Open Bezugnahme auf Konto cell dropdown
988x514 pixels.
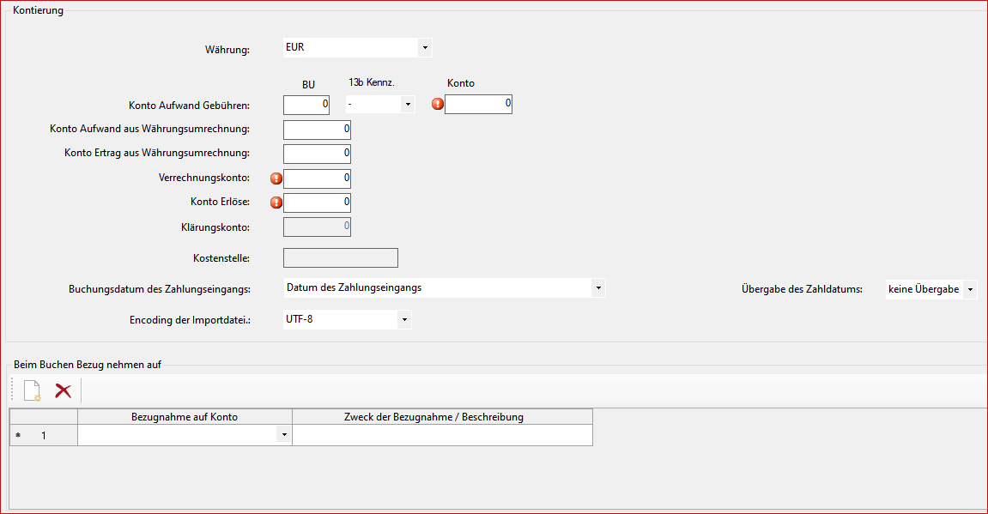283,436
